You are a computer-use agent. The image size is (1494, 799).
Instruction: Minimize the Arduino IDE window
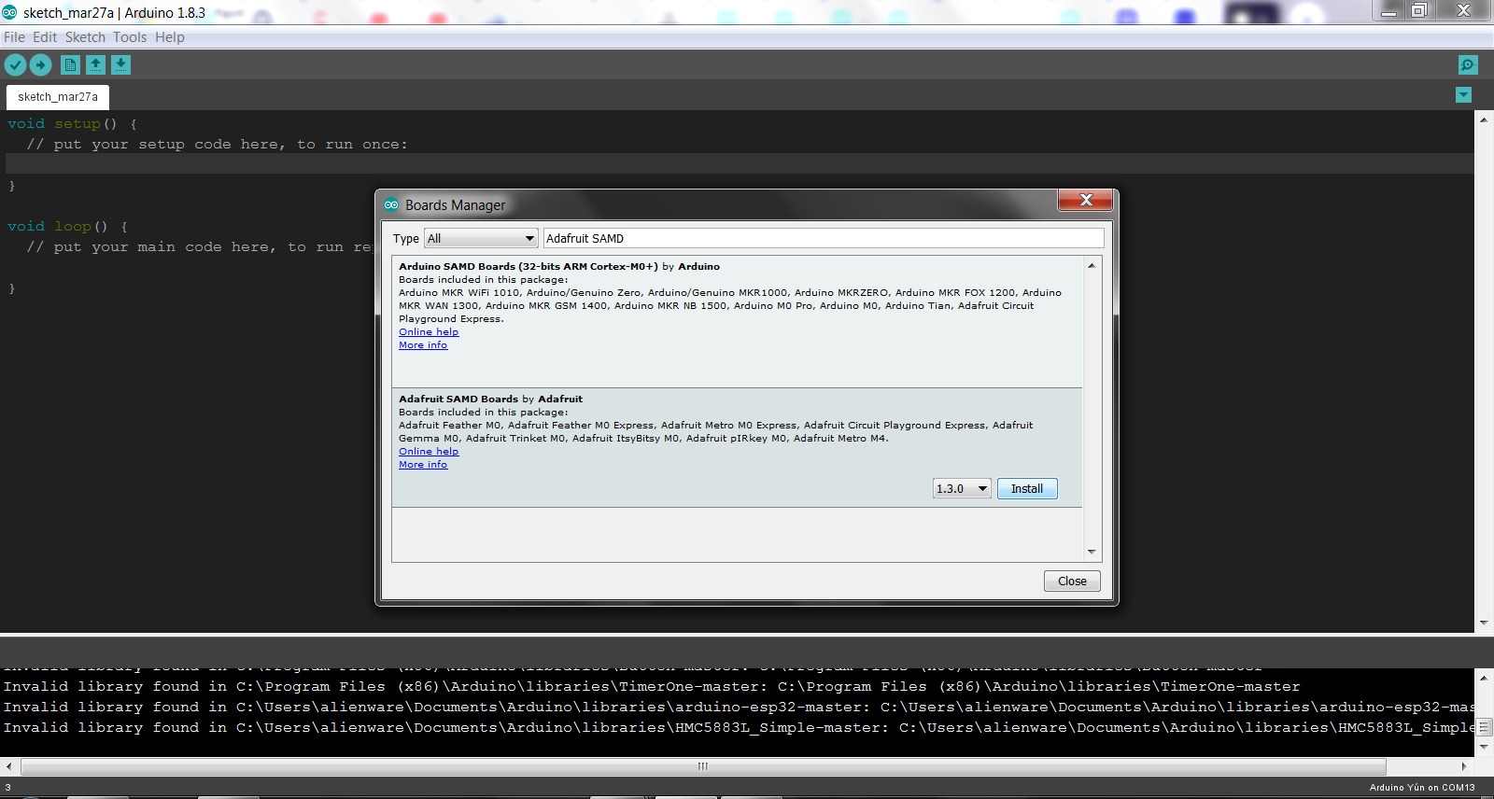(1389, 10)
